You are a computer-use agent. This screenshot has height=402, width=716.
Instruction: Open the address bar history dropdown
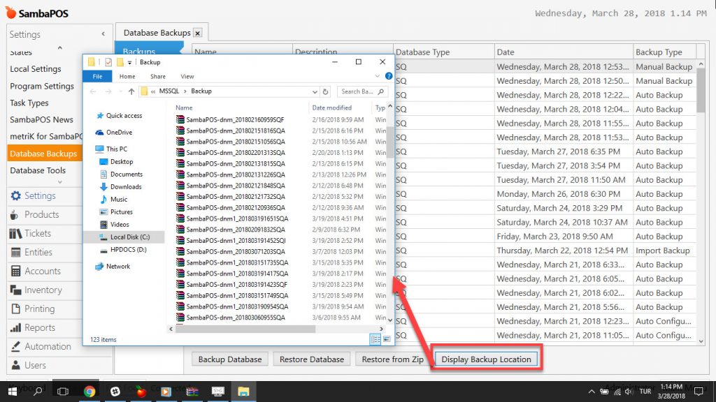pyautogui.click(x=315, y=91)
